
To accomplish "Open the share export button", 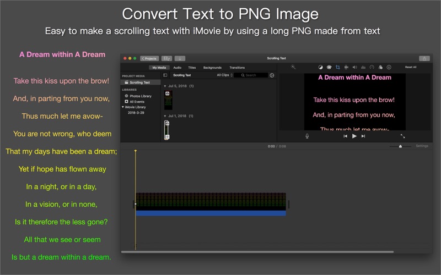I will pos(424,58).
